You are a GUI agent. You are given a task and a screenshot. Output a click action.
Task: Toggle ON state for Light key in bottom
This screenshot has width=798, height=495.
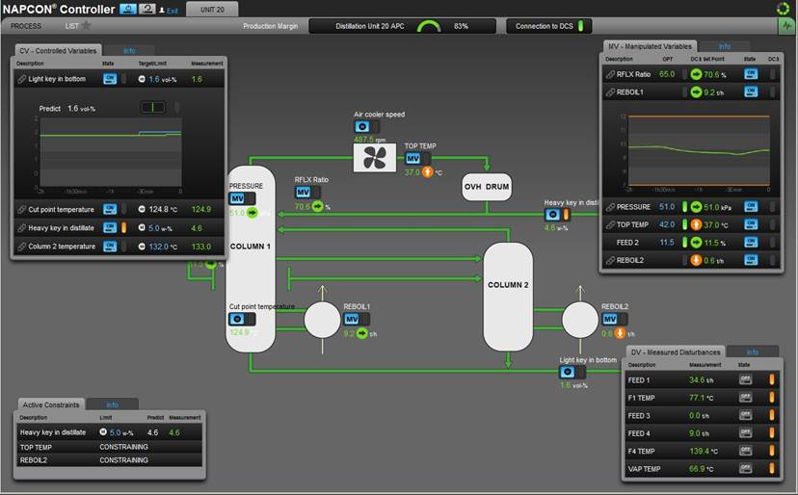110,79
